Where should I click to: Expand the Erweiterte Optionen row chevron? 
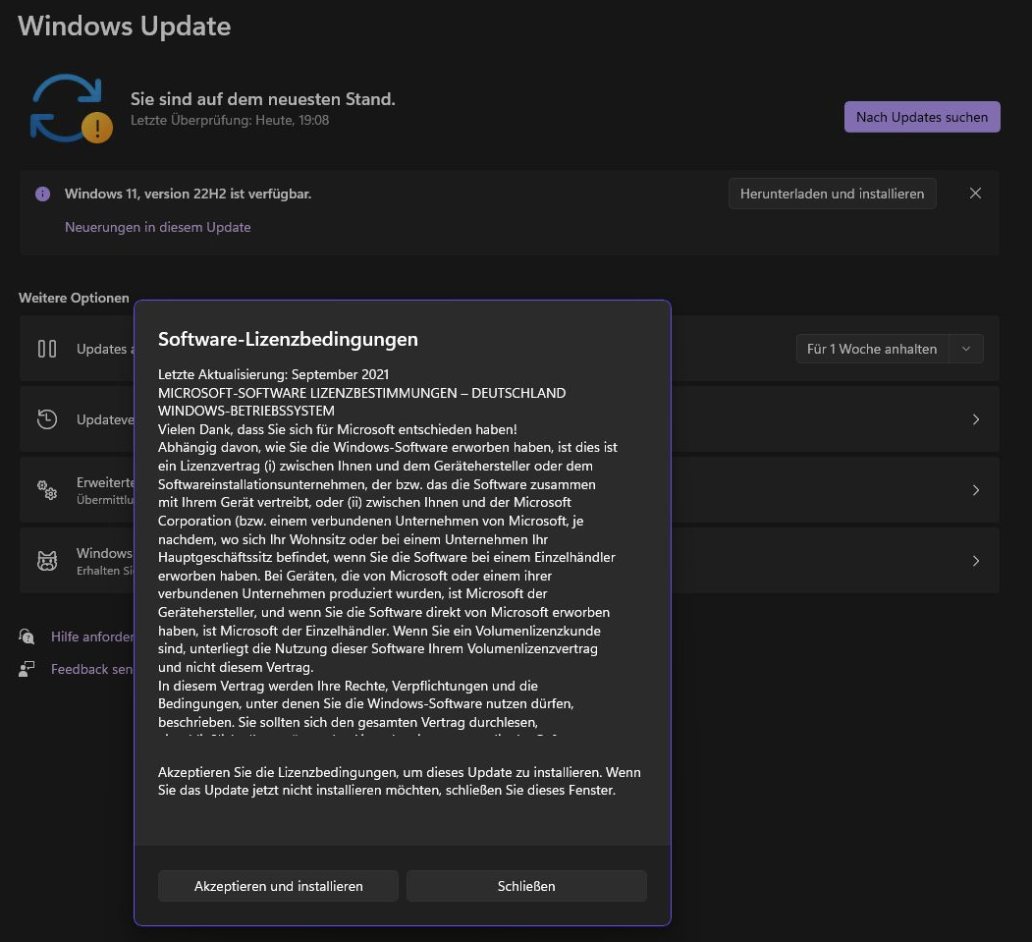click(x=976, y=490)
